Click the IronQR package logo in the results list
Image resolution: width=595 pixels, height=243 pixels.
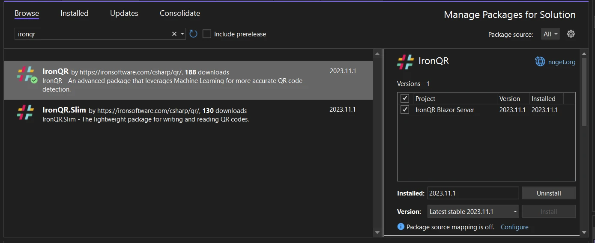[26, 74]
